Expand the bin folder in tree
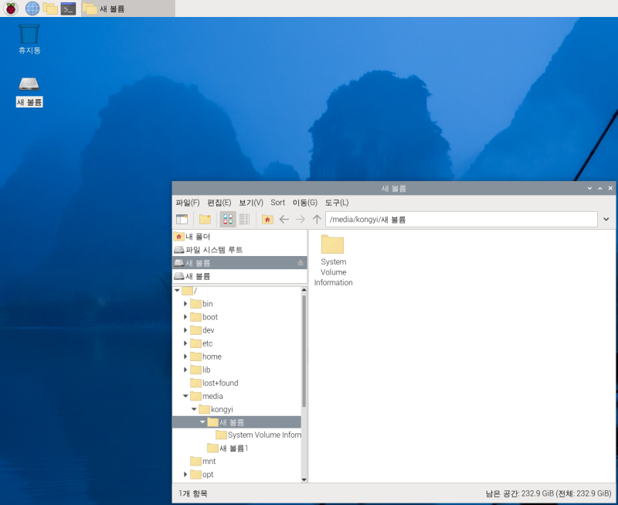The width and height of the screenshot is (618, 505). pos(185,304)
